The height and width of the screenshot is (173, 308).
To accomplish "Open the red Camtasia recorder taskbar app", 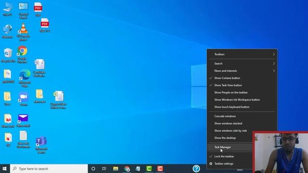I will click(x=160, y=169).
